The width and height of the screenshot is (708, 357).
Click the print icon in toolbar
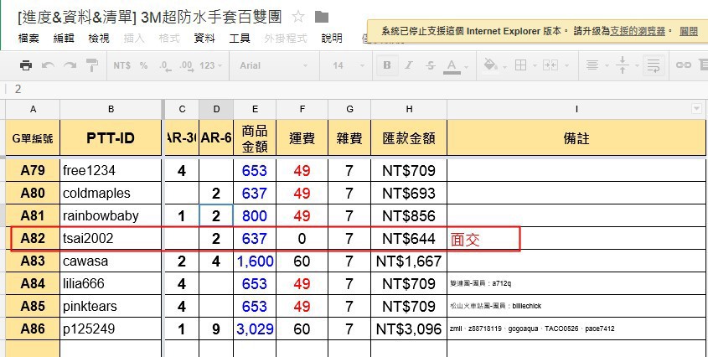[26, 65]
